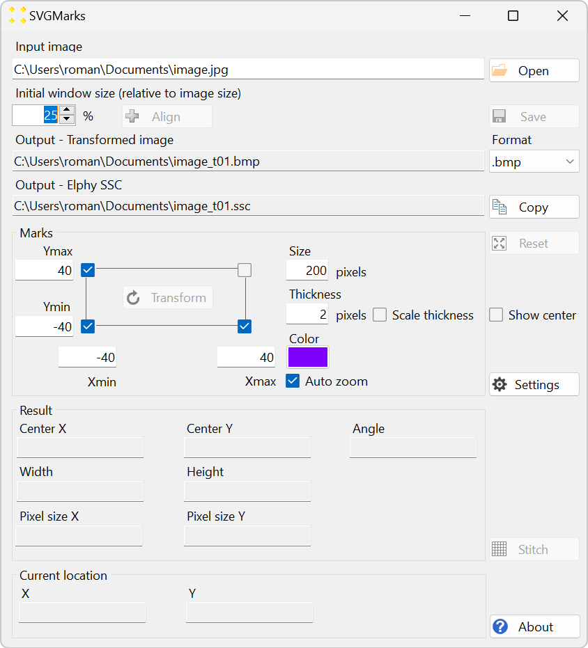Click the Elphy SSC output path field
Screen dimensions: 588x648
[248, 205]
